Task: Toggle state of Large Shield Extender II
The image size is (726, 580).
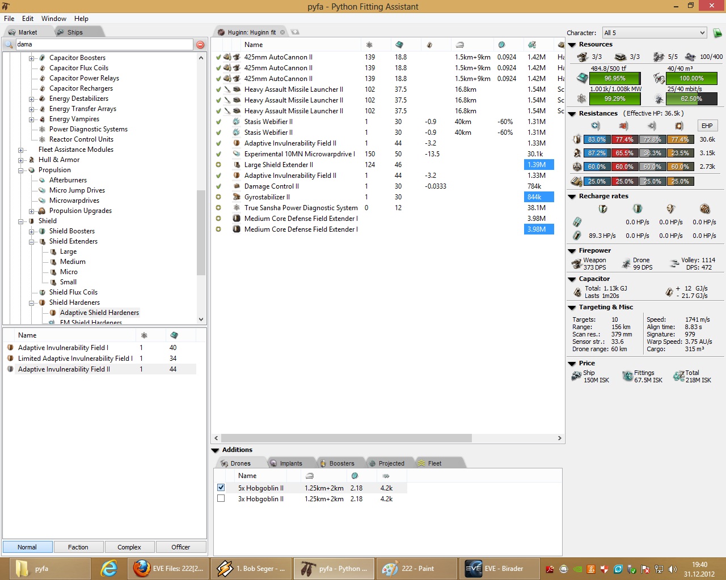Action: (x=218, y=165)
